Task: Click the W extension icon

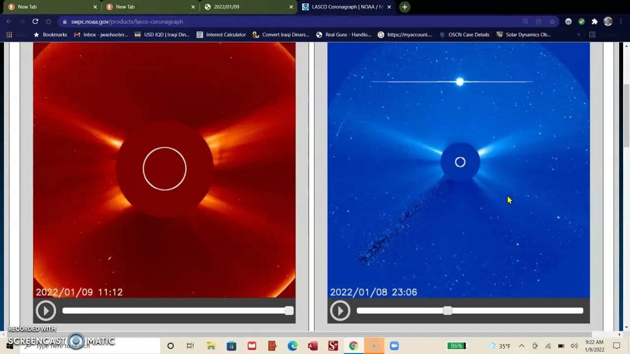Action: [568, 22]
